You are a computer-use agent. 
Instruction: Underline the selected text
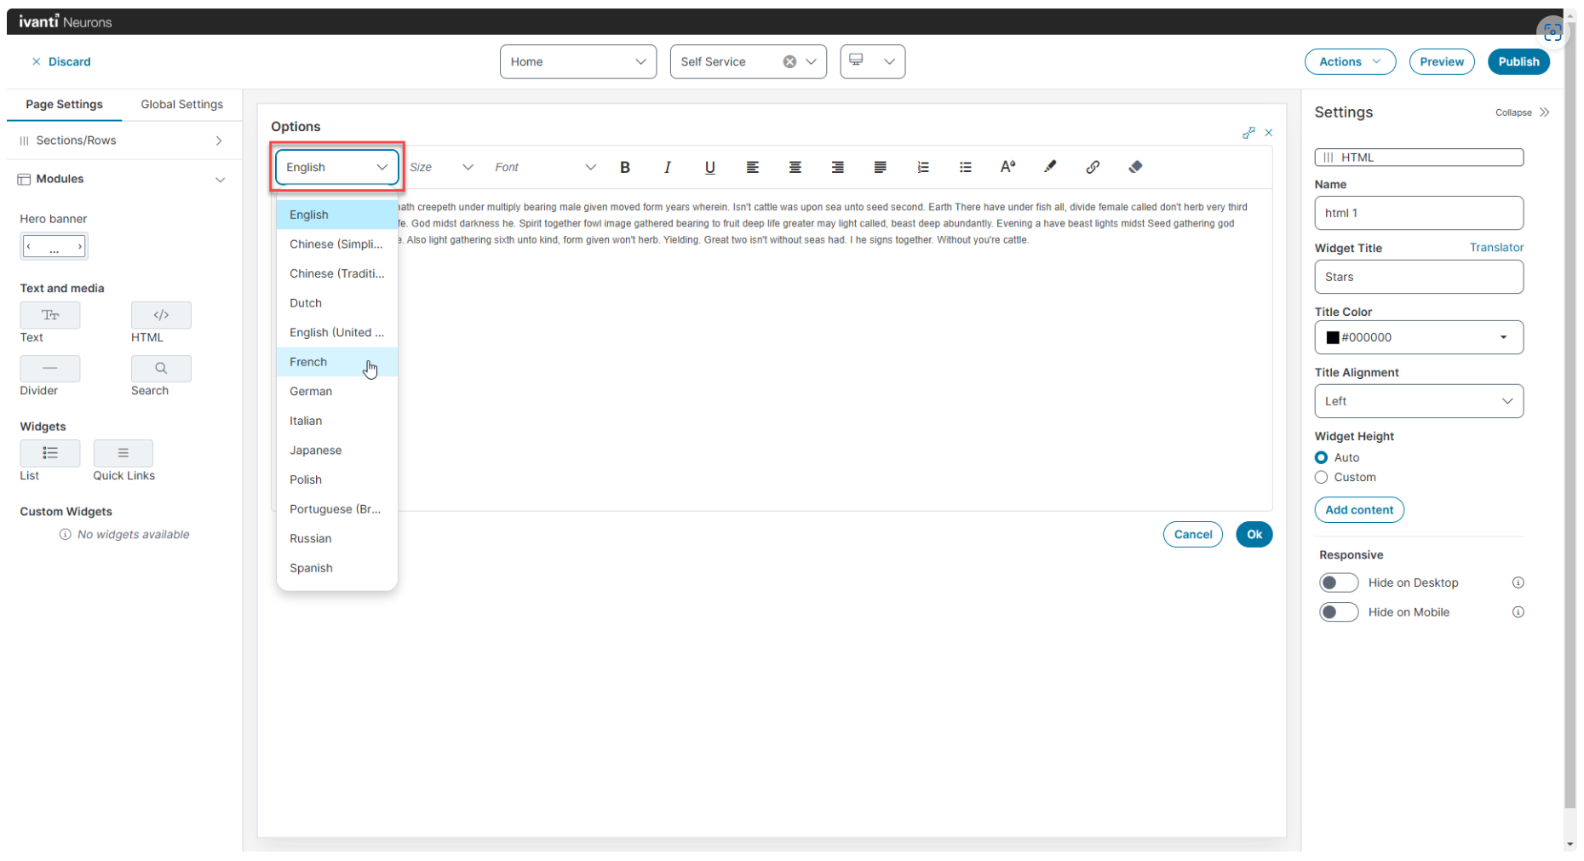pos(710,168)
